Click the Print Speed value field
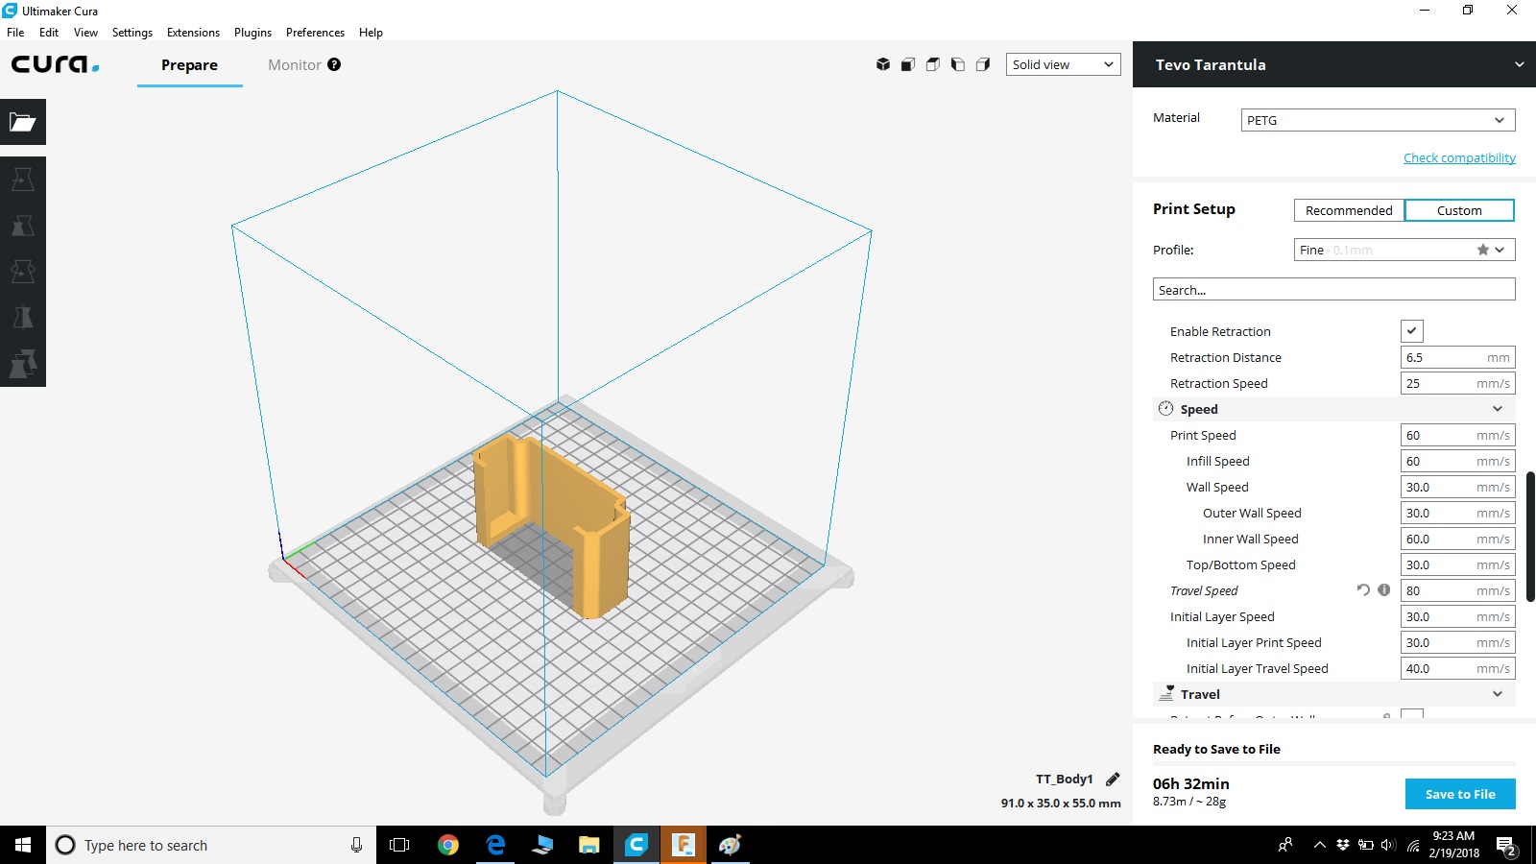Image resolution: width=1536 pixels, height=864 pixels. tap(1457, 435)
